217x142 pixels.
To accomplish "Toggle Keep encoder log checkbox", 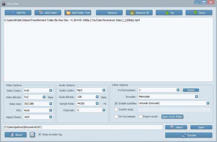I will pos(40,135).
